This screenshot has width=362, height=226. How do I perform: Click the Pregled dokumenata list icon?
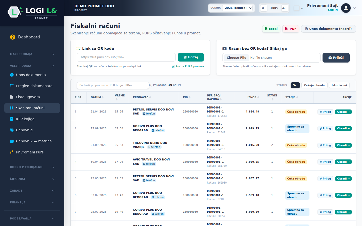(12, 86)
